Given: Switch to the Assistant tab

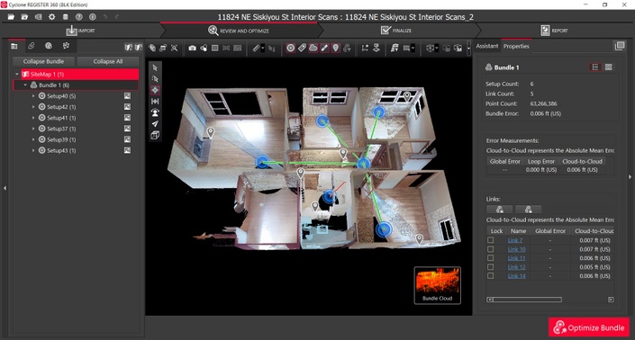Looking at the screenshot, I should [x=486, y=46].
